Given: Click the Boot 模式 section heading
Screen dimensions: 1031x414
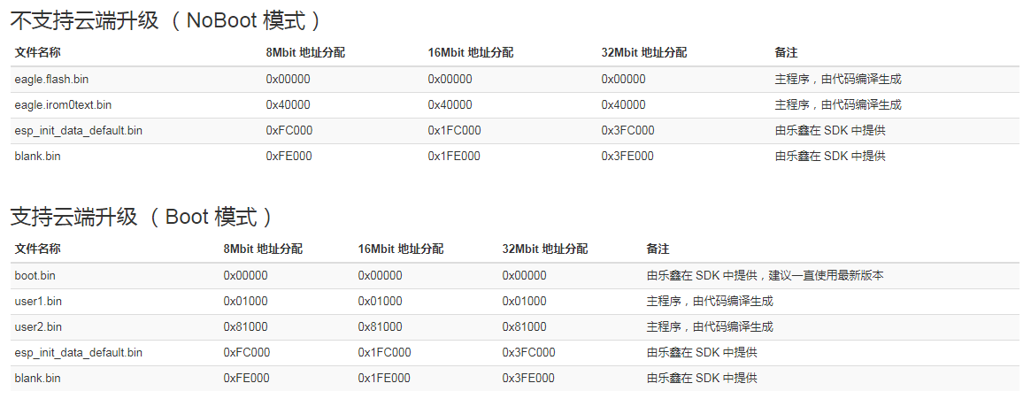Looking at the screenshot, I should coord(142,217).
